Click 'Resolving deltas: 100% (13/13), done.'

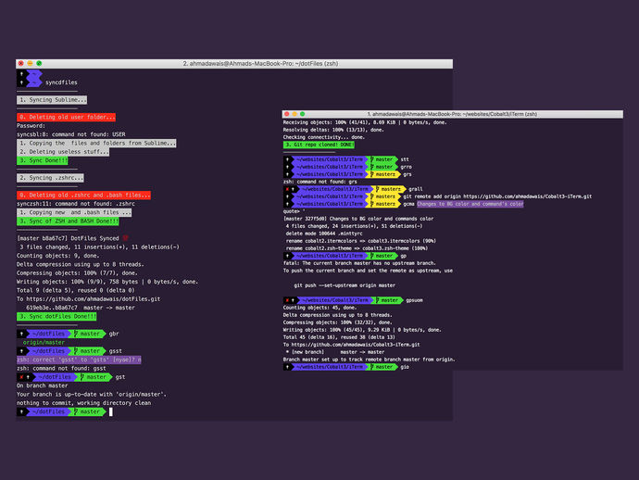coord(333,130)
